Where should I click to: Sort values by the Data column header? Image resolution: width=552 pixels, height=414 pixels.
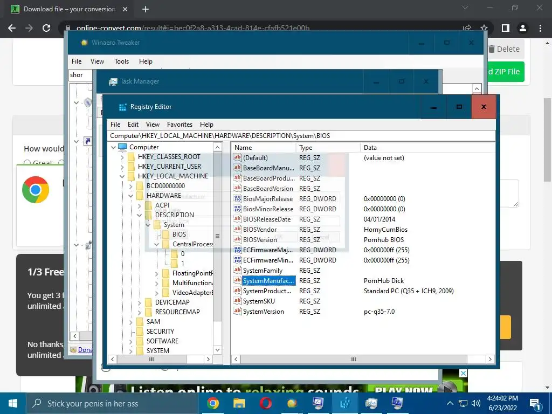click(427, 148)
